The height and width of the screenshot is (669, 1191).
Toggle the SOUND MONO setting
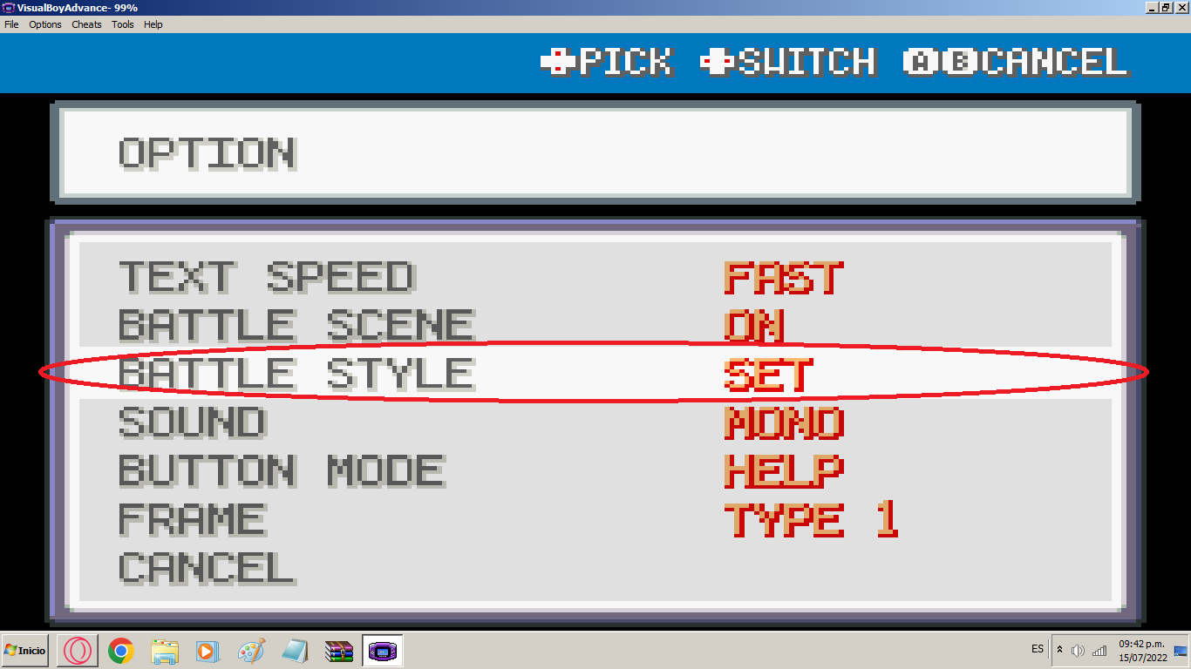click(x=784, y=424)
